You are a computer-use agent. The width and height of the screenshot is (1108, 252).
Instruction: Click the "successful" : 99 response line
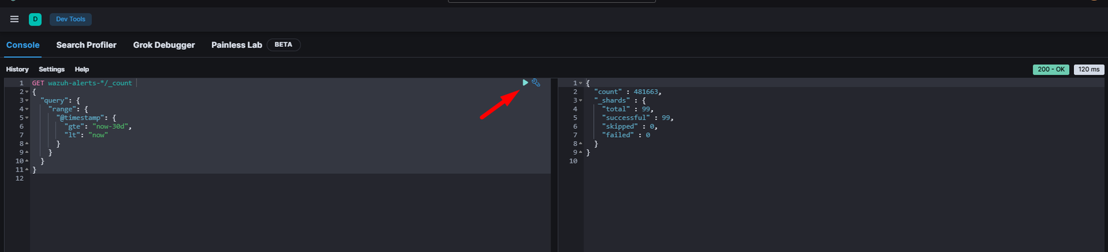tap(638, 118)
